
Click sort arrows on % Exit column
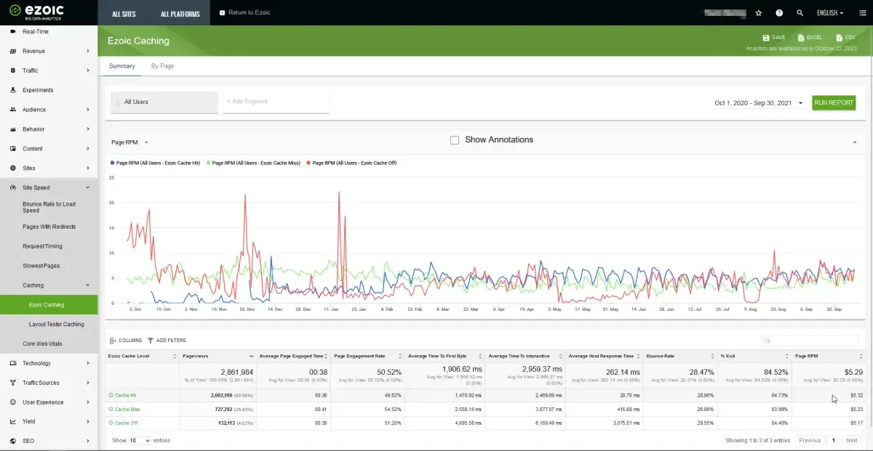(786, 357)
